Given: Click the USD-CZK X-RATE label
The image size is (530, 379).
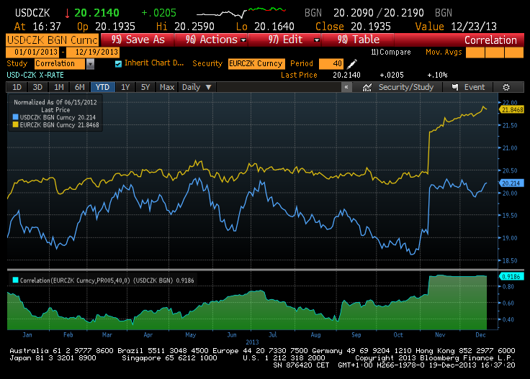Looking at the screenshot, I should click(x=35, y=75).
